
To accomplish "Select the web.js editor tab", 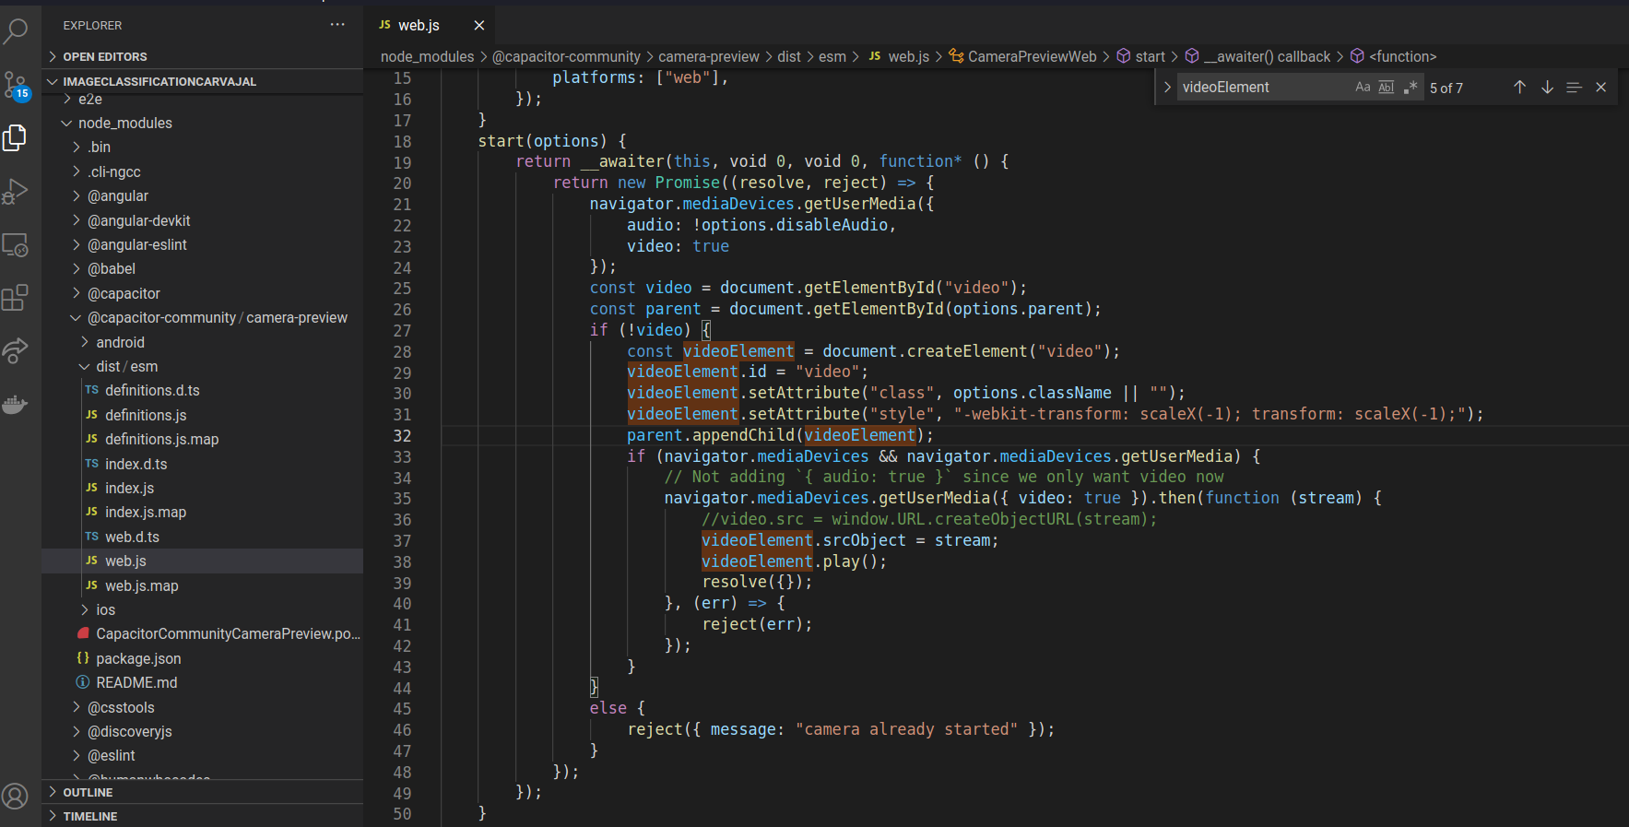I will [431, 25].
